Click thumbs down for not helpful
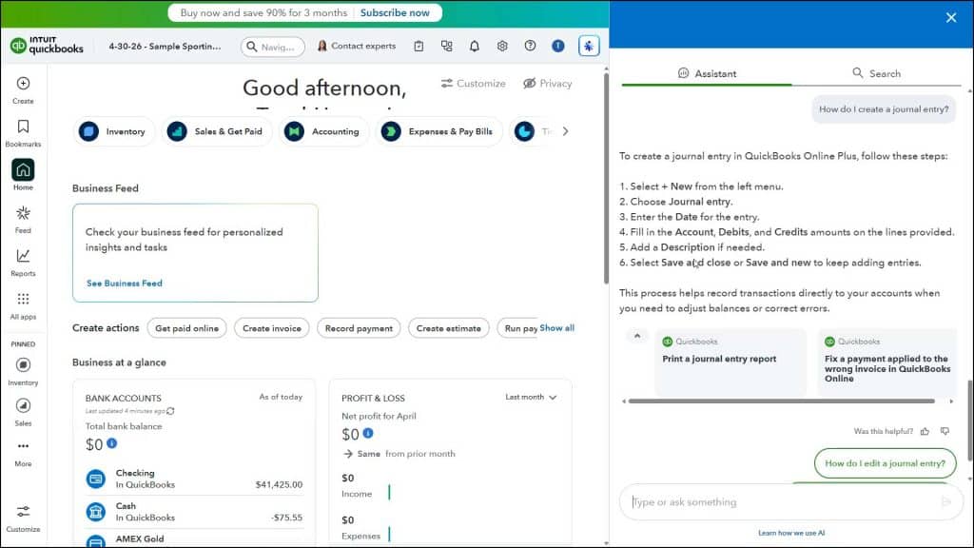The width and height of the screenshot is (974, 548). click(945, 431)
